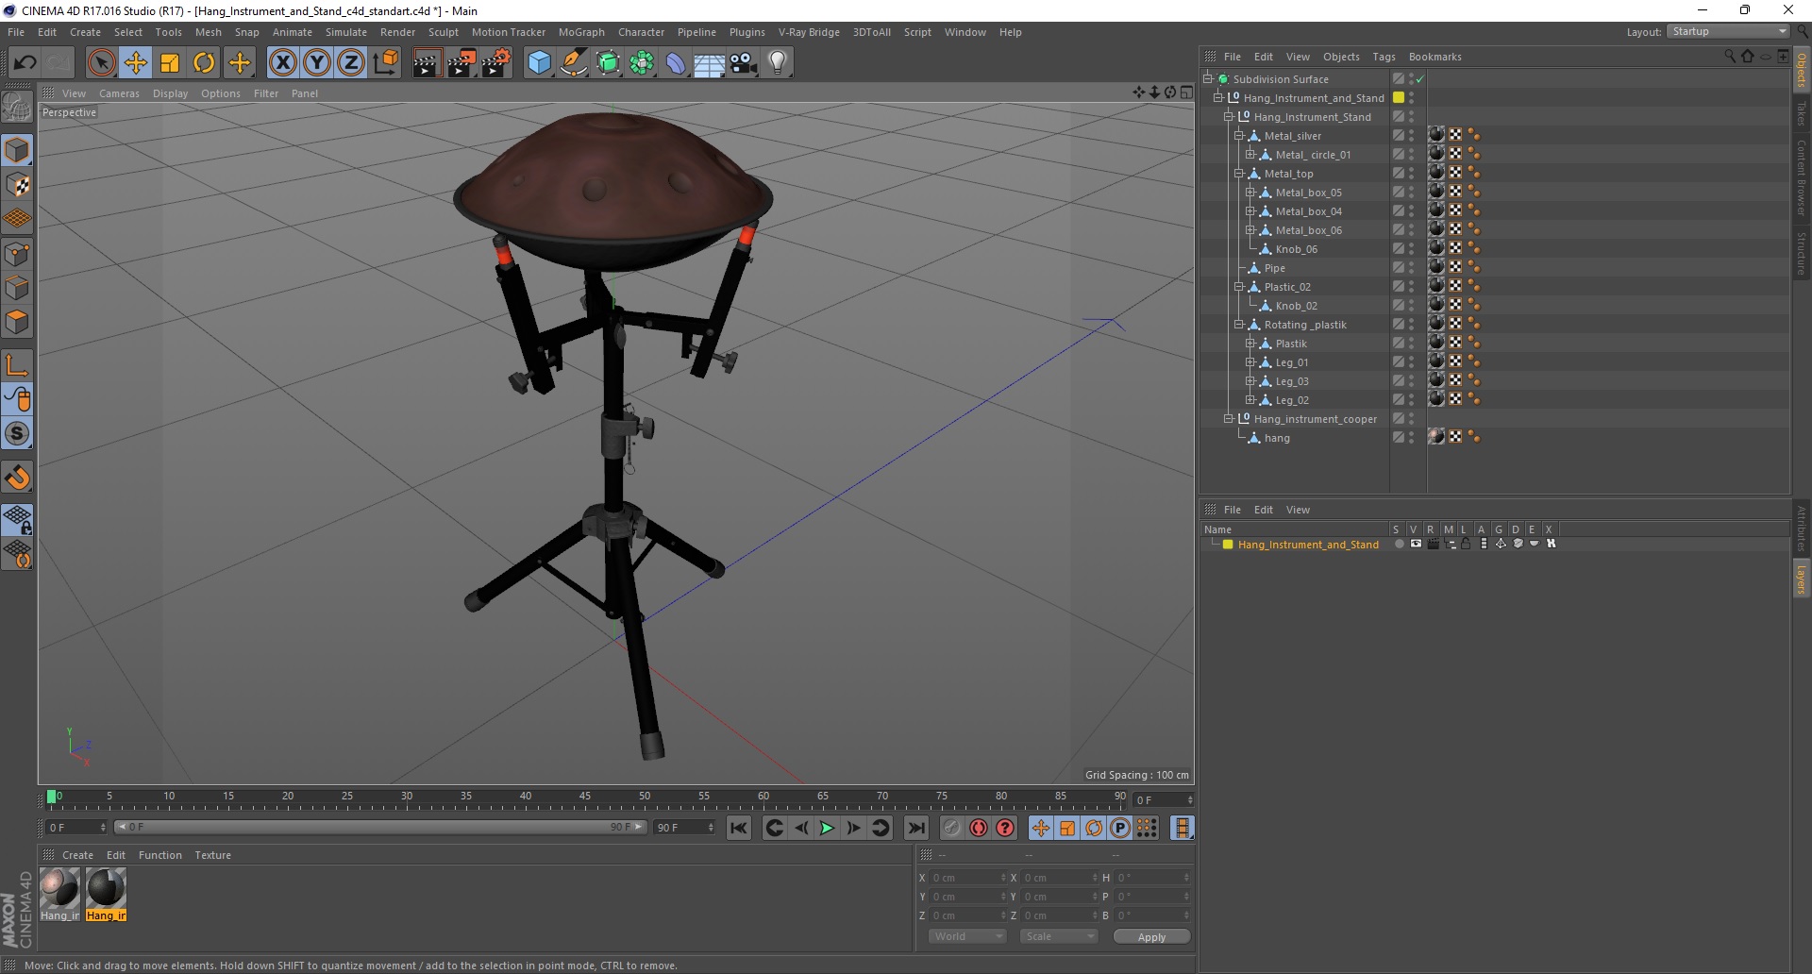Open the Edit Render Settings icon

[x=496, y=63]
